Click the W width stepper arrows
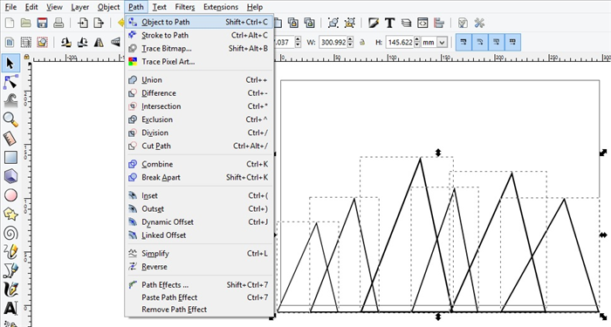Screen dimensions: 611x327 click(350, 42)
